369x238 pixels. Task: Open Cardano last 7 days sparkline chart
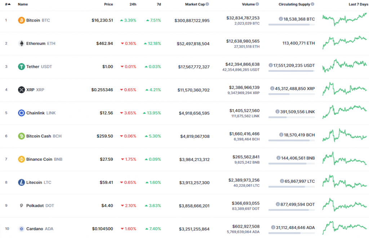point(344,228)
